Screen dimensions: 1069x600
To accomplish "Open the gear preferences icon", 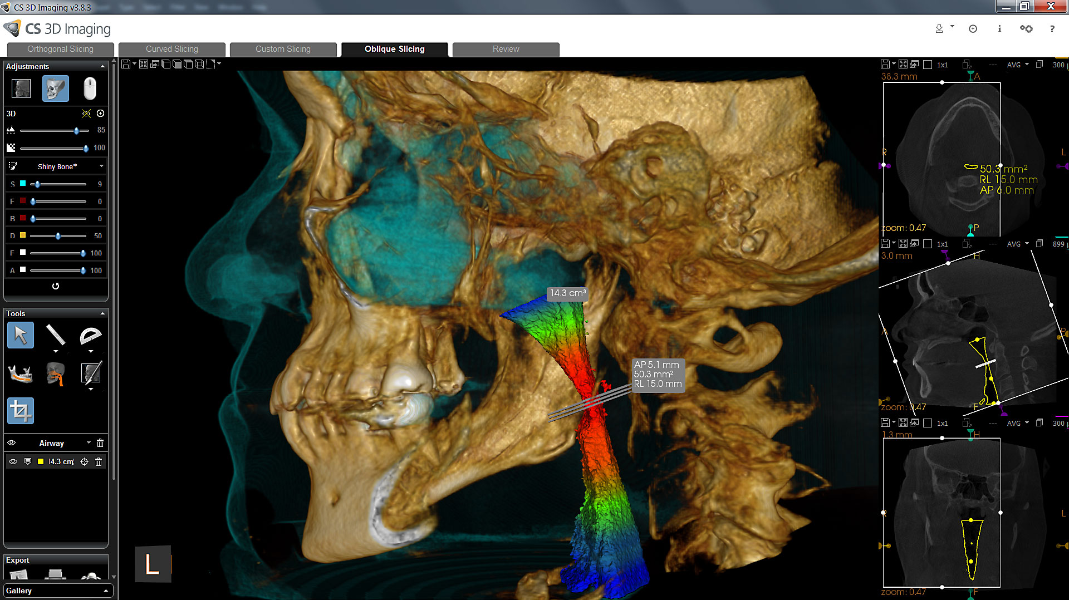I will (1026, 29).
